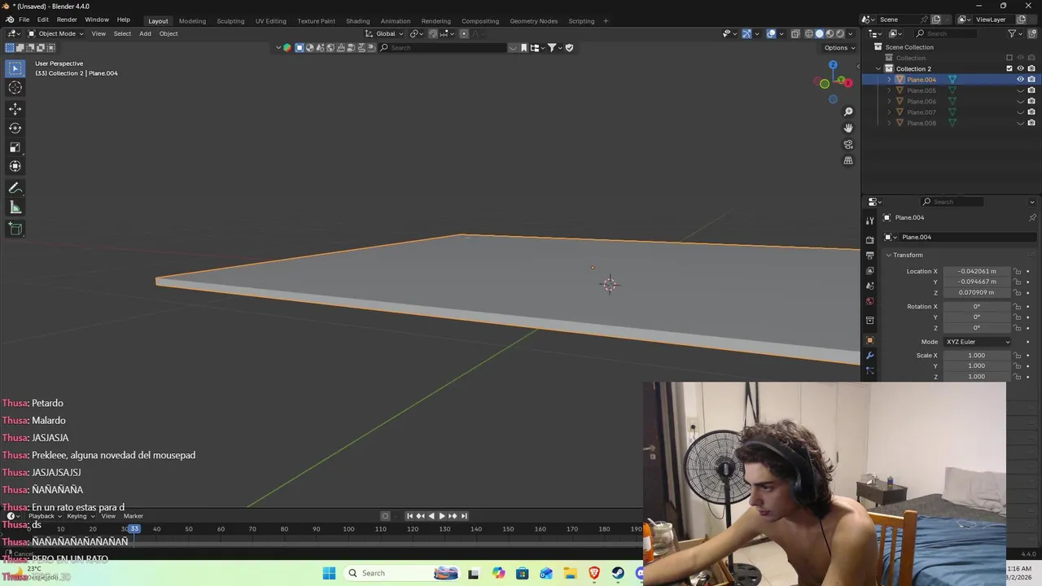Play the animation in timeline
Image resolution: width=1042 pixels, height=586 pixels.
tap(442, 516)
